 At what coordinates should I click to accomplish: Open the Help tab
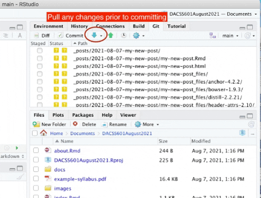107,115
